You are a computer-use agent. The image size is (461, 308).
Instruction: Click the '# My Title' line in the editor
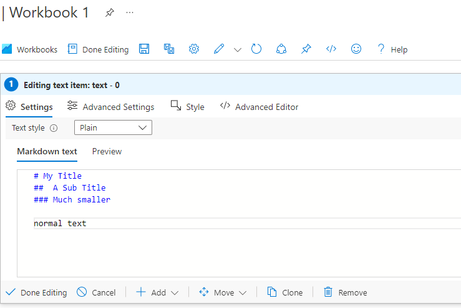57,176
